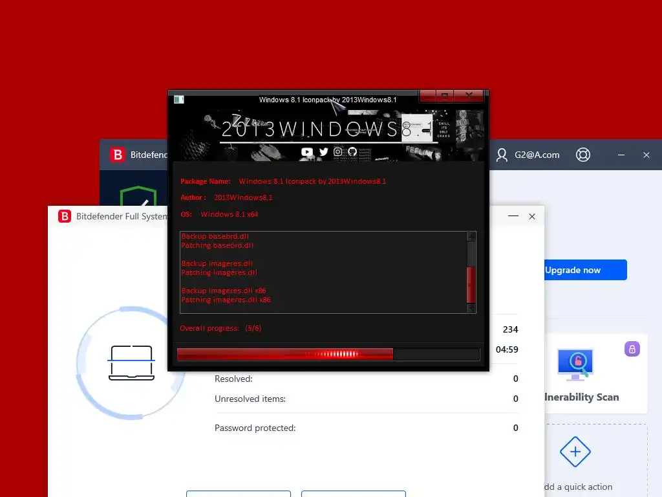662x497 pixels.
Task: Close the Windows 8.1 Iconpack installer
Action: coord(469,96)
